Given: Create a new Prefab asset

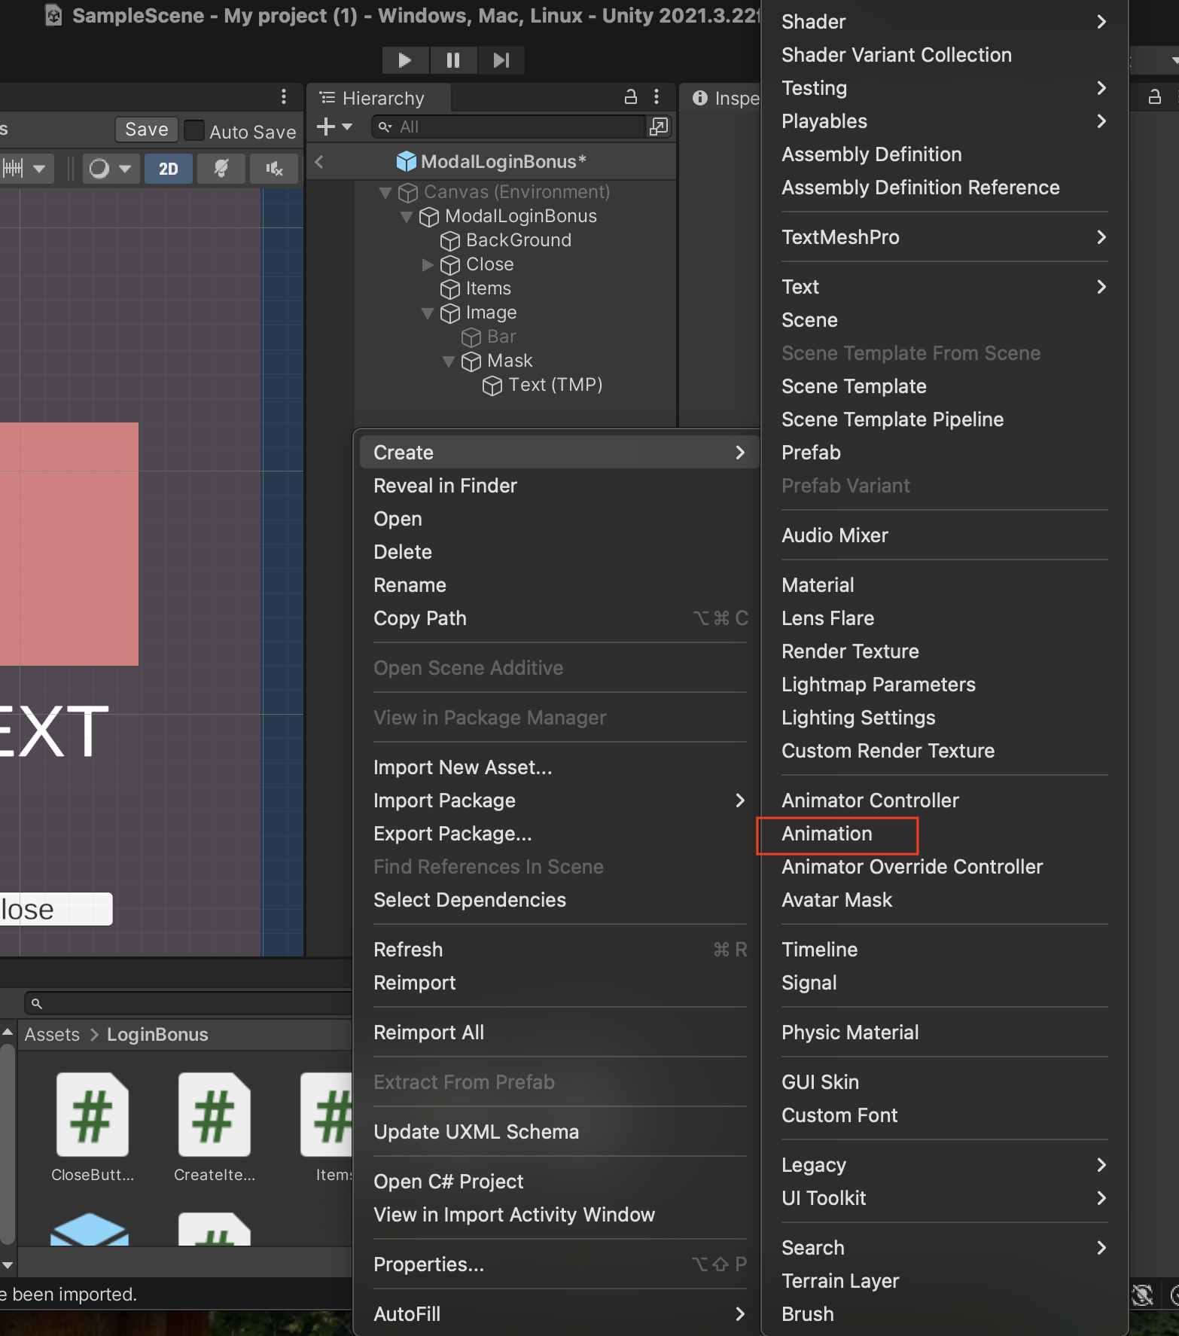Looking at the screenshot, I should (944, 453).
